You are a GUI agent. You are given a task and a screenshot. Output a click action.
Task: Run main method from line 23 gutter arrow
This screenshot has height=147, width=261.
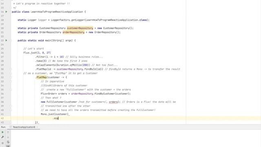click(7, 40)
